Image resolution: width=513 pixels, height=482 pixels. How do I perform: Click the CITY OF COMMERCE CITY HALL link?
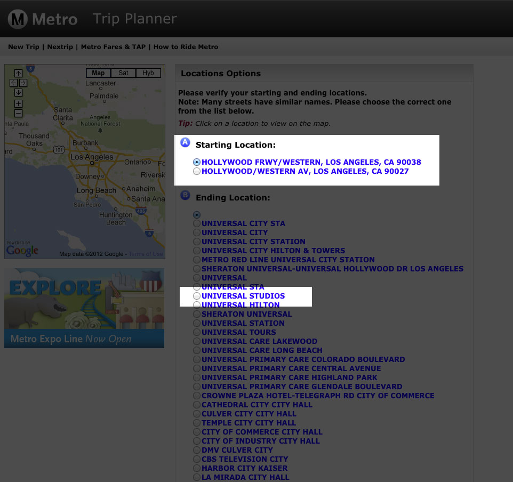(262, 432)
